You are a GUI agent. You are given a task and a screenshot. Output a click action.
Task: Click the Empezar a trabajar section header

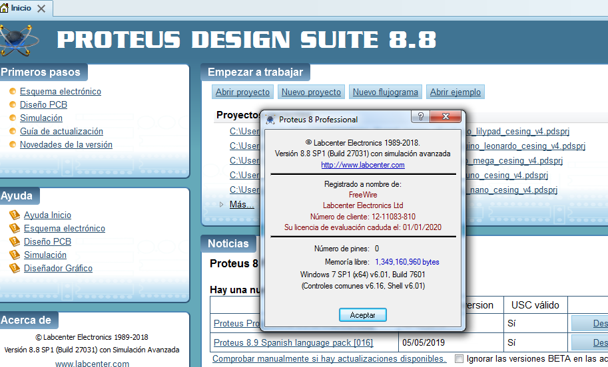[255, 72]
